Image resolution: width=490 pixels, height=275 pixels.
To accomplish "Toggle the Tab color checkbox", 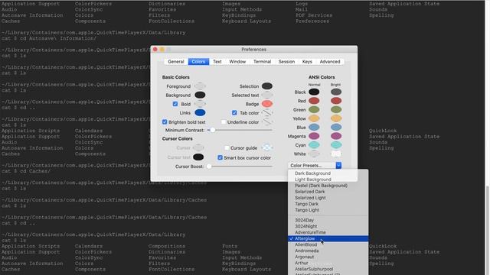I will coord(234,112).
